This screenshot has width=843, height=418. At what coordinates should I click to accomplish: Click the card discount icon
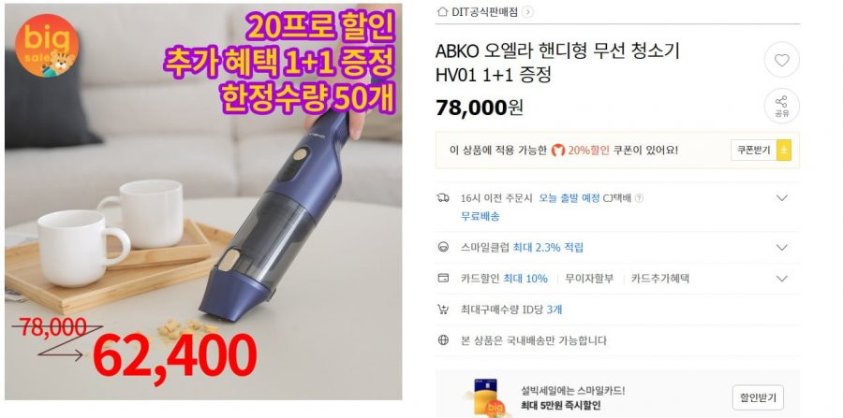pos(443,279)
